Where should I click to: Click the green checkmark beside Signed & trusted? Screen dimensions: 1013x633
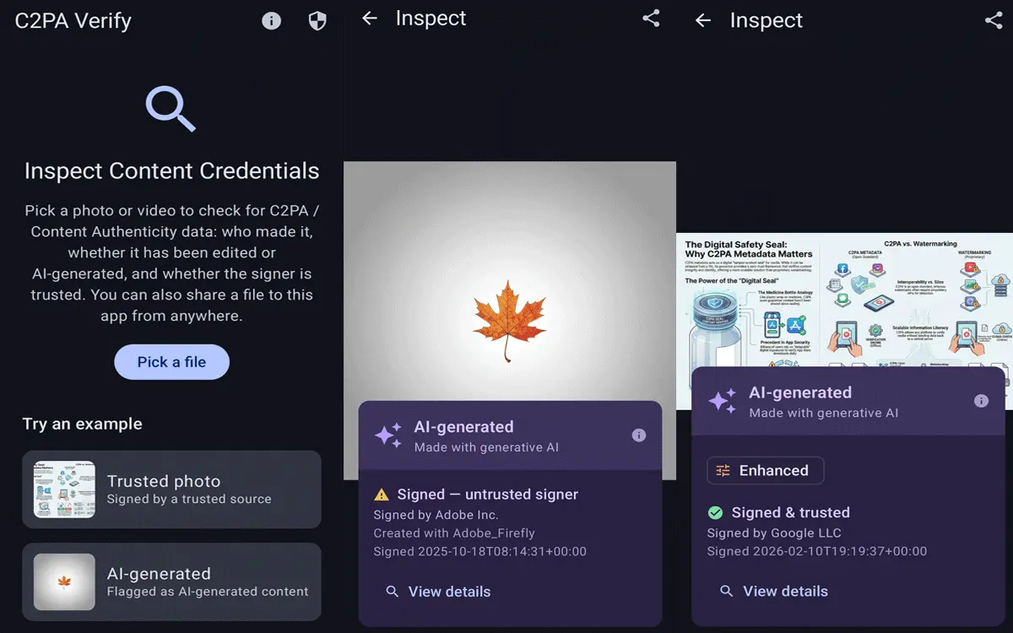click(715, 512)
